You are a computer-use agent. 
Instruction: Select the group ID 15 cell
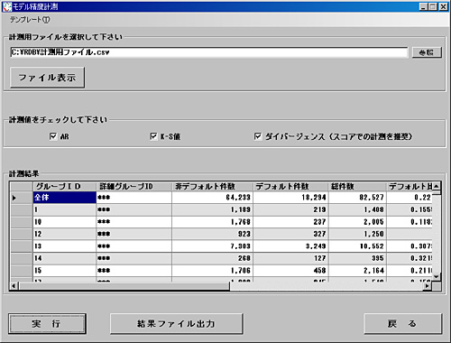tap(64, 271)
